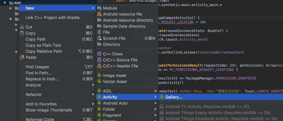Click the Vector Asset Android icon
Image resolution: width=283 pixels, height=121 pixels.
[x=99, y=82]
